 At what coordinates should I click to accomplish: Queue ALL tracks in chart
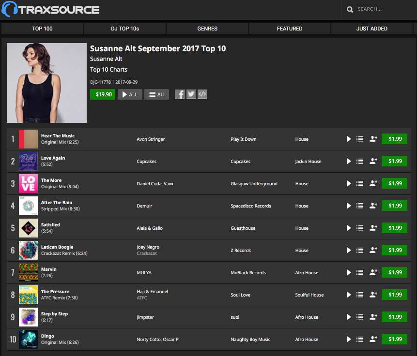(156, 94)
